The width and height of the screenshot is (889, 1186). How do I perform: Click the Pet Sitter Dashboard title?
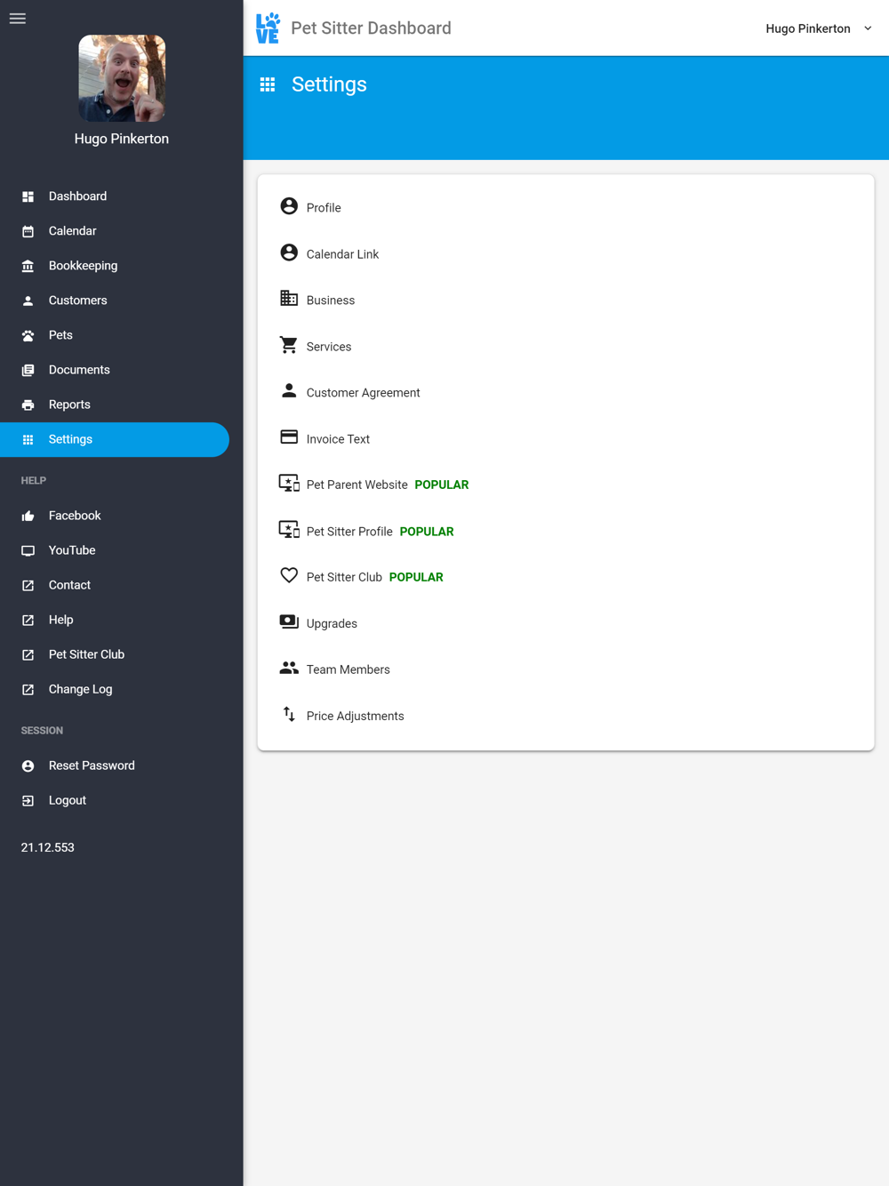371,28
